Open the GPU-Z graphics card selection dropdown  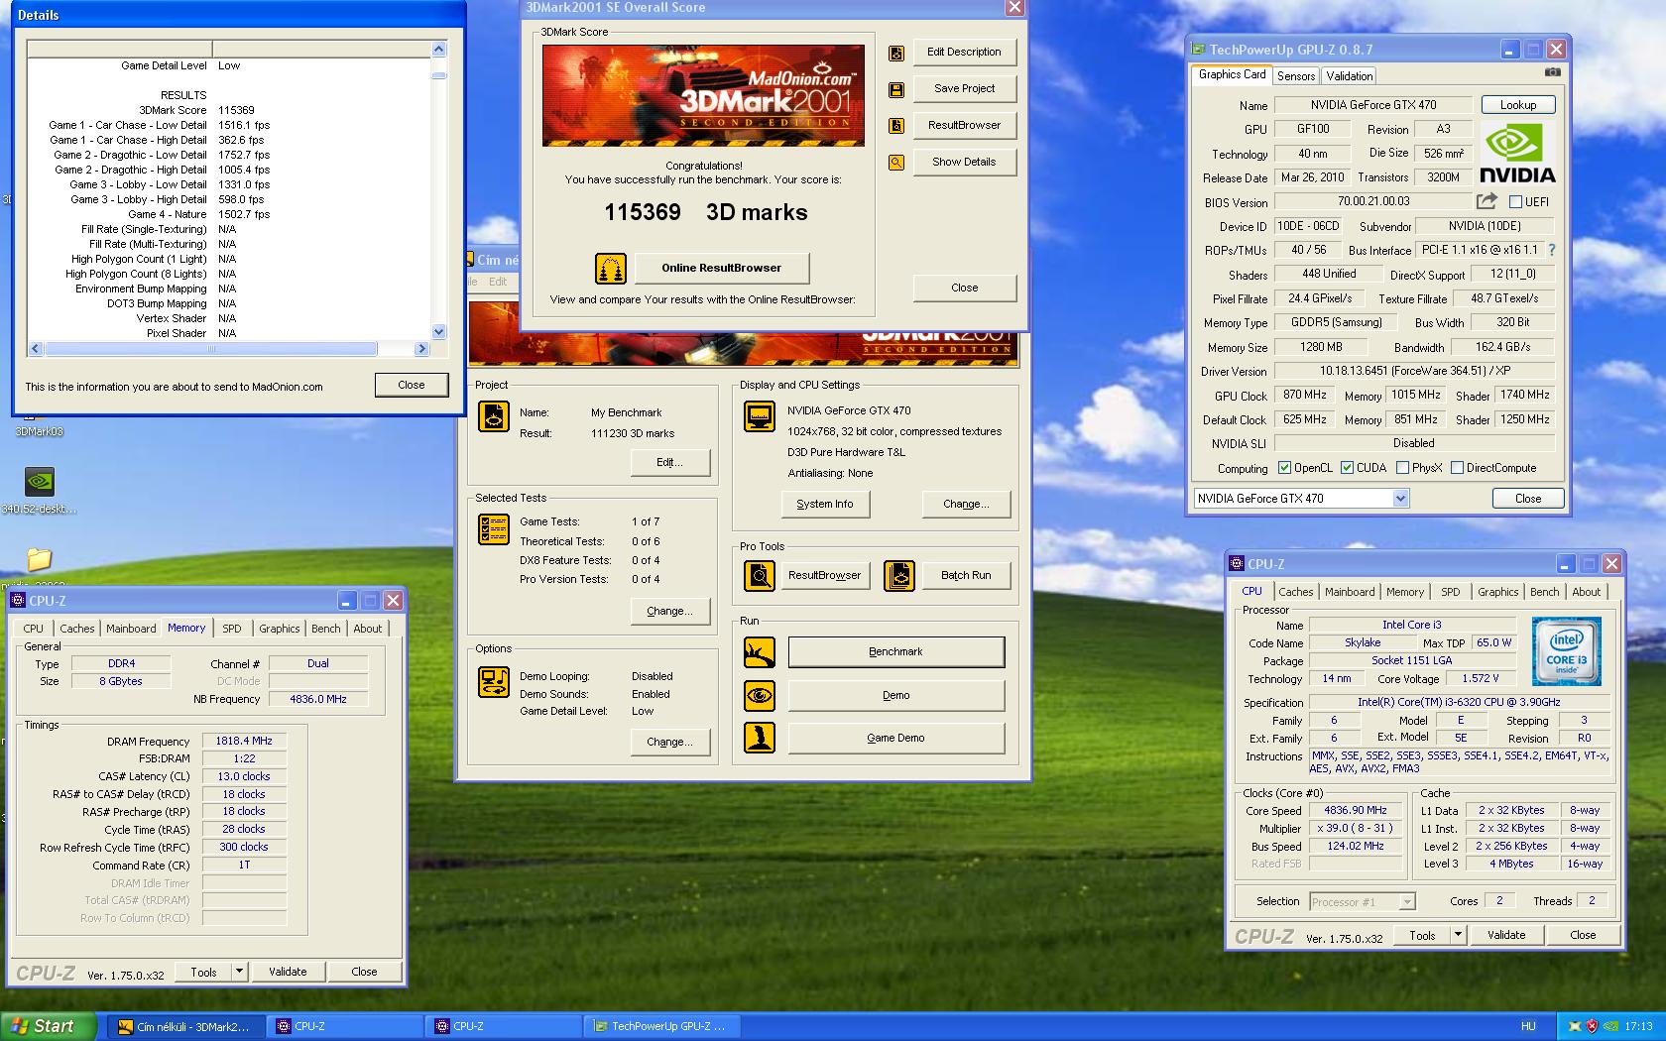point(1400,499)
